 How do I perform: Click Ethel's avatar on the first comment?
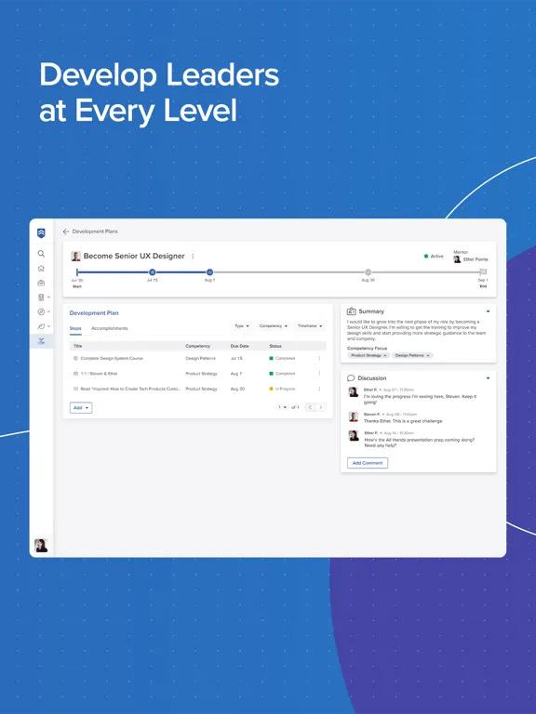354,392
